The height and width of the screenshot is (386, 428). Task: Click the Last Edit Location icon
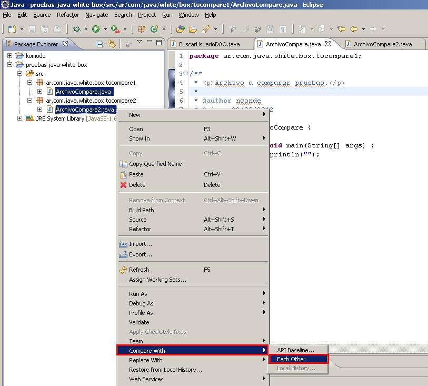coord(341,29)
